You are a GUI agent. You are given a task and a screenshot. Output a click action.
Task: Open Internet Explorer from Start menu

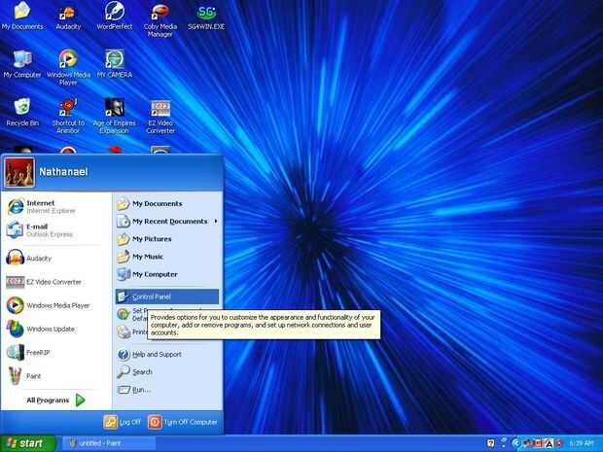coord(57,207)
